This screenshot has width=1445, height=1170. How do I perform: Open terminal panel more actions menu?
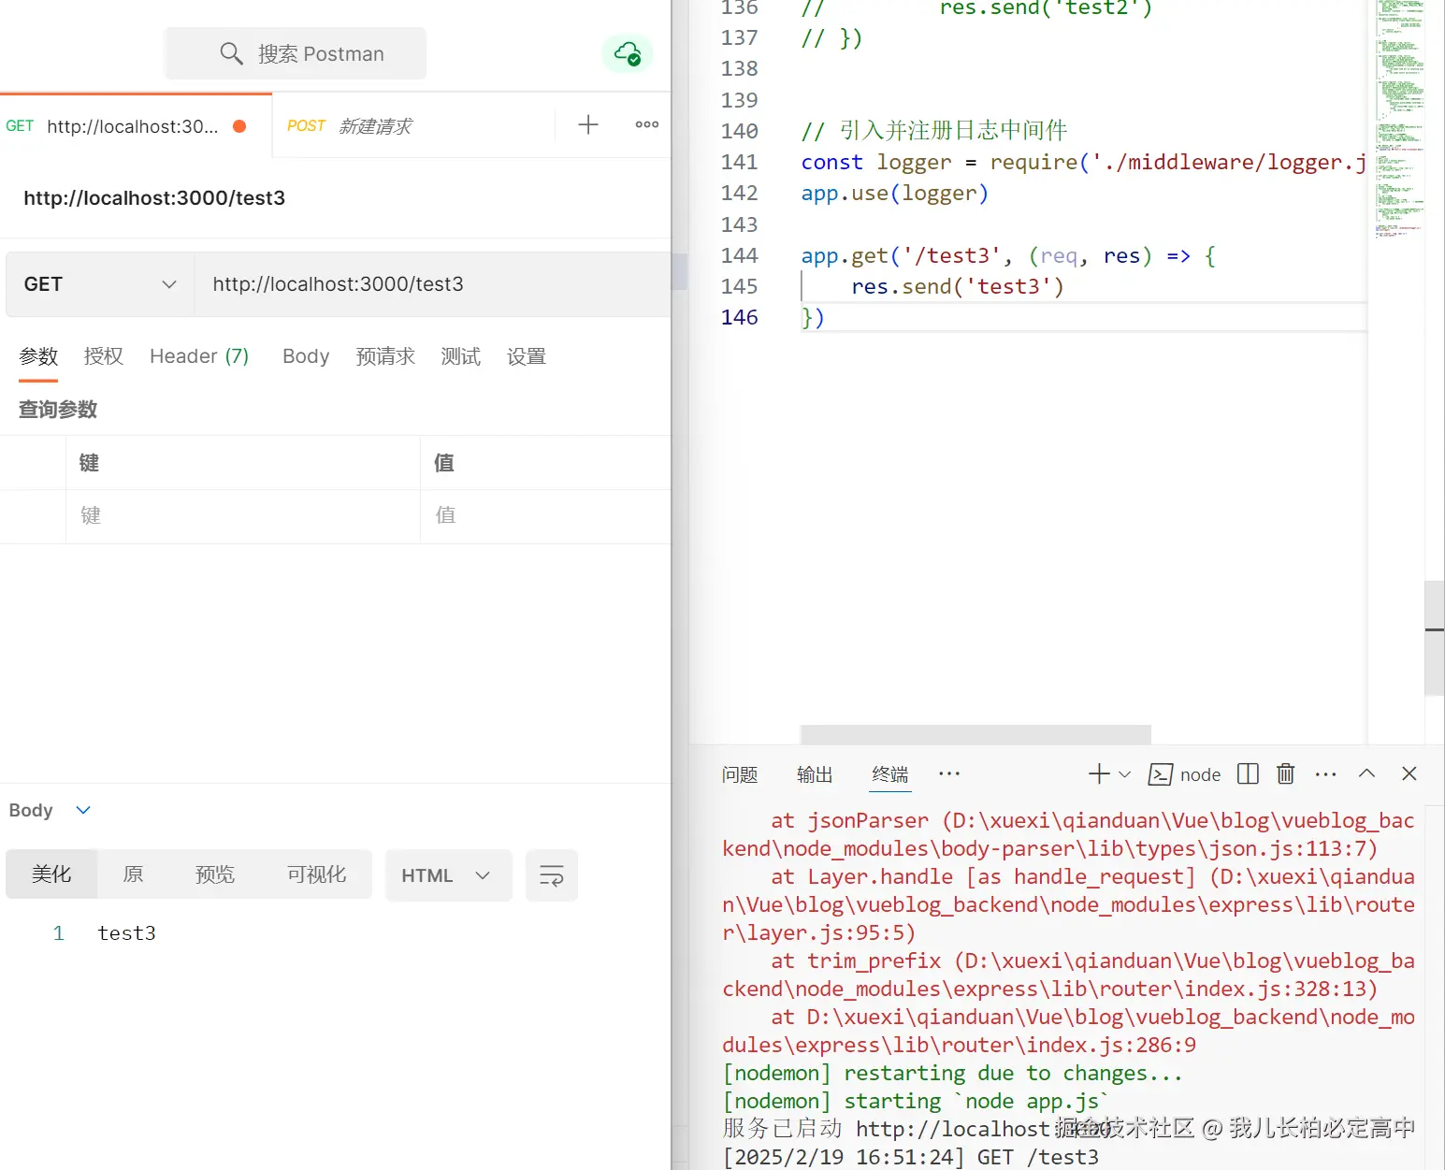pos(1325,774)
